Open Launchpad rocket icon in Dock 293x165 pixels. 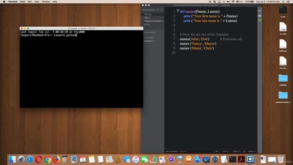[21, 159]
